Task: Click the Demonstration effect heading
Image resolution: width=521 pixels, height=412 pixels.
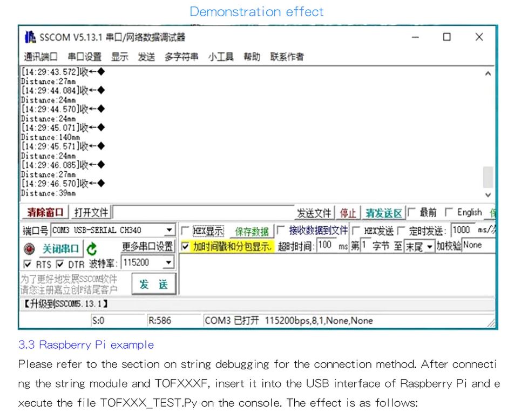Action: pos(256,12)
